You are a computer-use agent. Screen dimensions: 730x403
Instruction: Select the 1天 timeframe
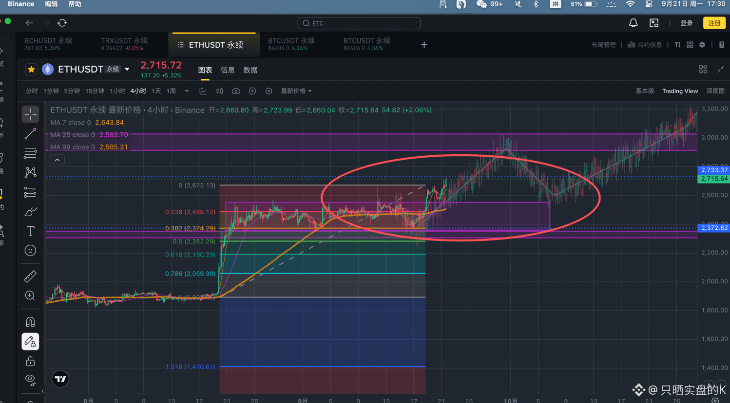pyautogui.click(x=156, y=91)
